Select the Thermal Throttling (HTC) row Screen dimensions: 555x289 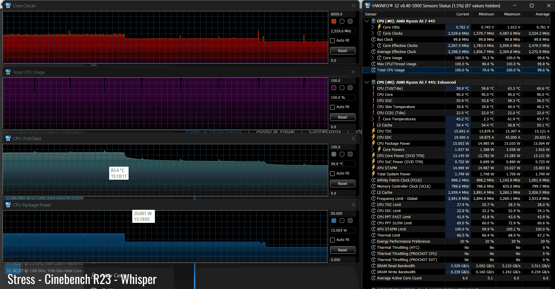[x=457, y=247]
